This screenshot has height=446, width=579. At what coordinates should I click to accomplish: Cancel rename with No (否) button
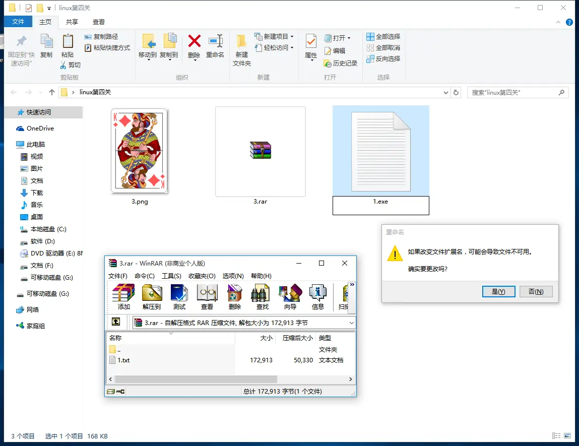[536, 292]
